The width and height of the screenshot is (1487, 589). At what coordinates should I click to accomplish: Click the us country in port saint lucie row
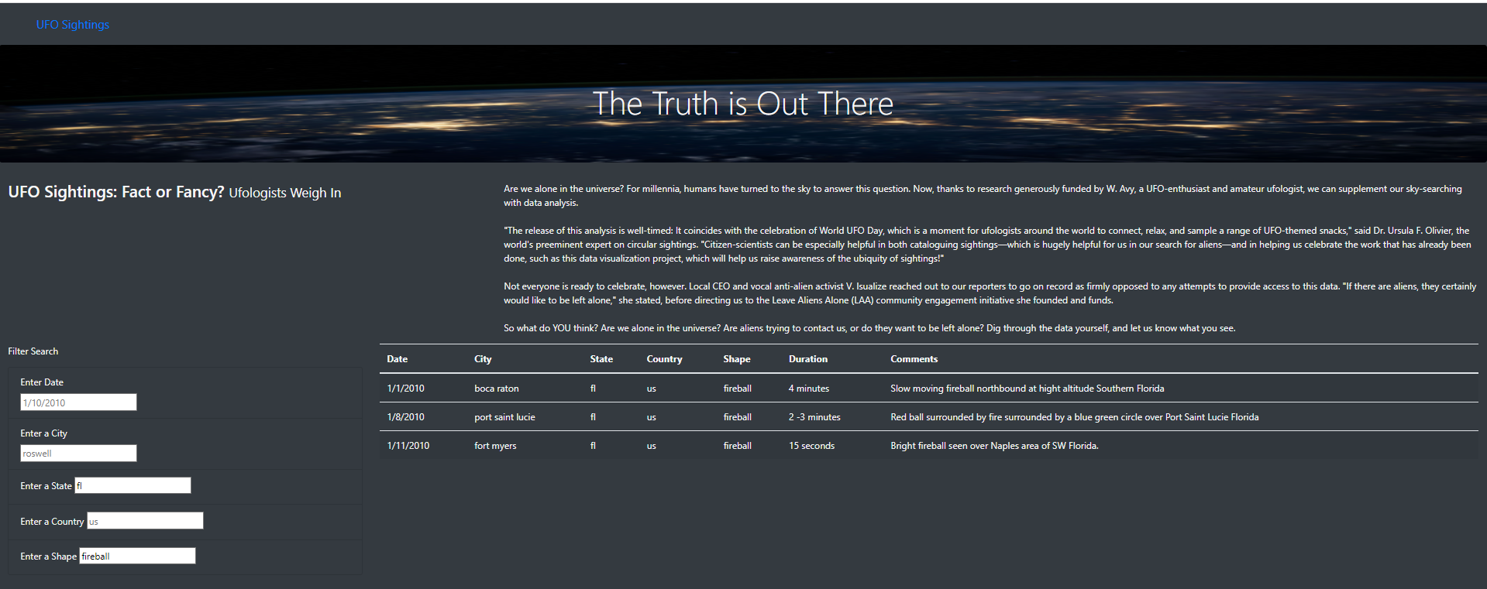click(651, 417)
